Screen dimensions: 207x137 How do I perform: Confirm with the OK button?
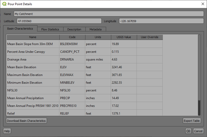188,131
